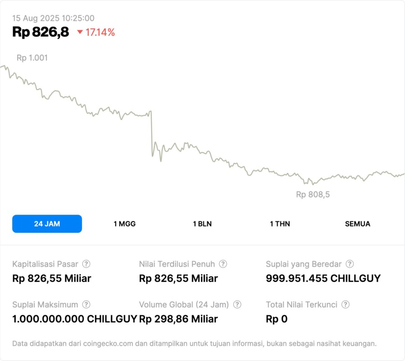The image size is (405, 361).
Task: Switch chart to 1 THN range
Action: coord(280,224)
